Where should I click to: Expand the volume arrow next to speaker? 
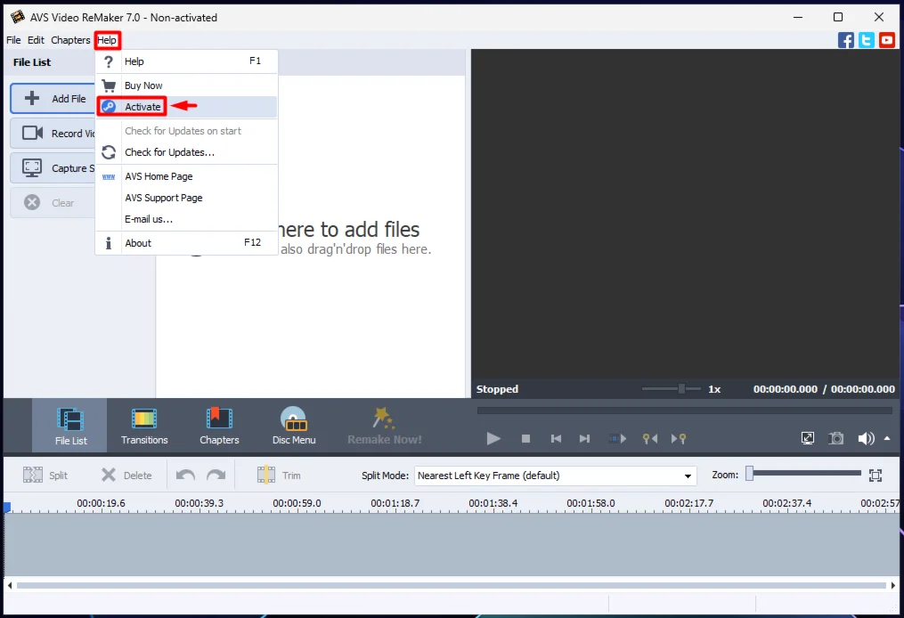[x=887, y=438]
